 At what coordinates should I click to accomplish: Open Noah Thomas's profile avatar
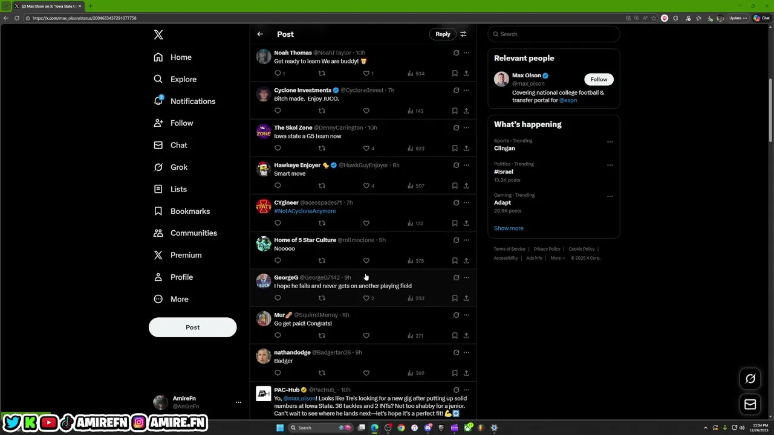tap(264, 57)
